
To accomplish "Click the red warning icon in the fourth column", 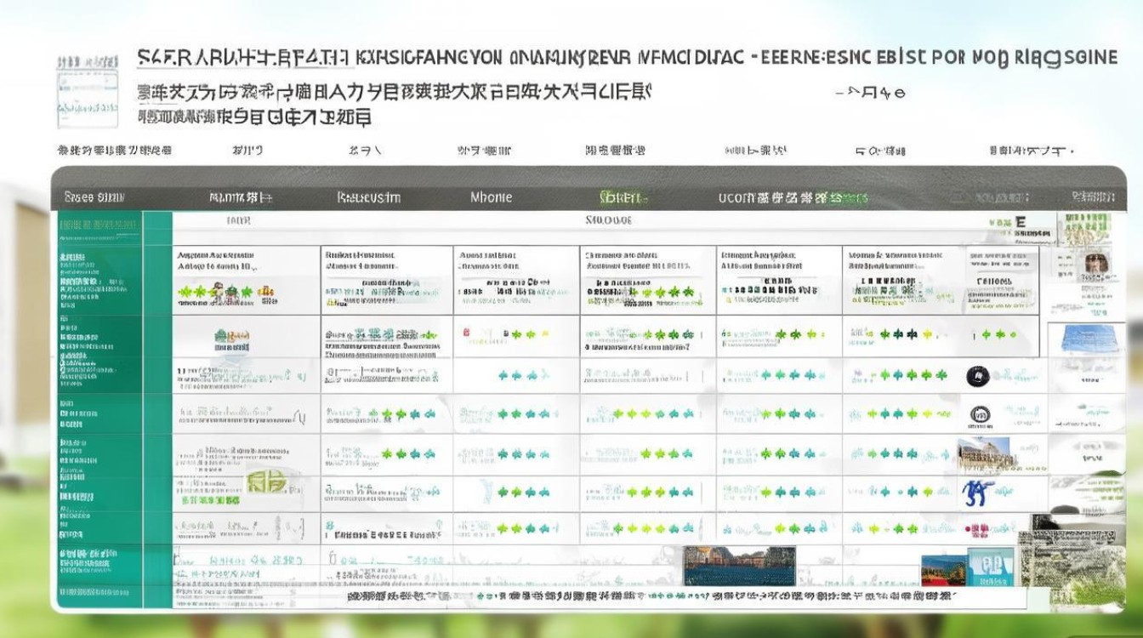I will point(466,333).
